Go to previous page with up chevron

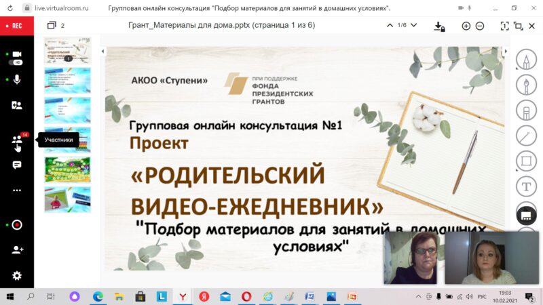390,25
